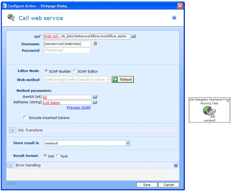
Task: Click the Save button
Action: [x=147, y=185]
